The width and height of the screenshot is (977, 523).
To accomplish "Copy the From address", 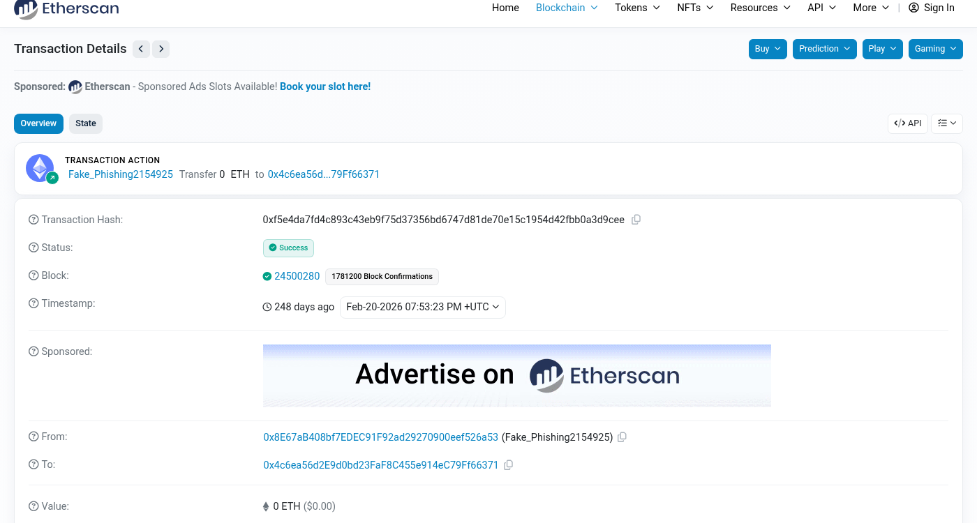I will [x=622, y=437].
